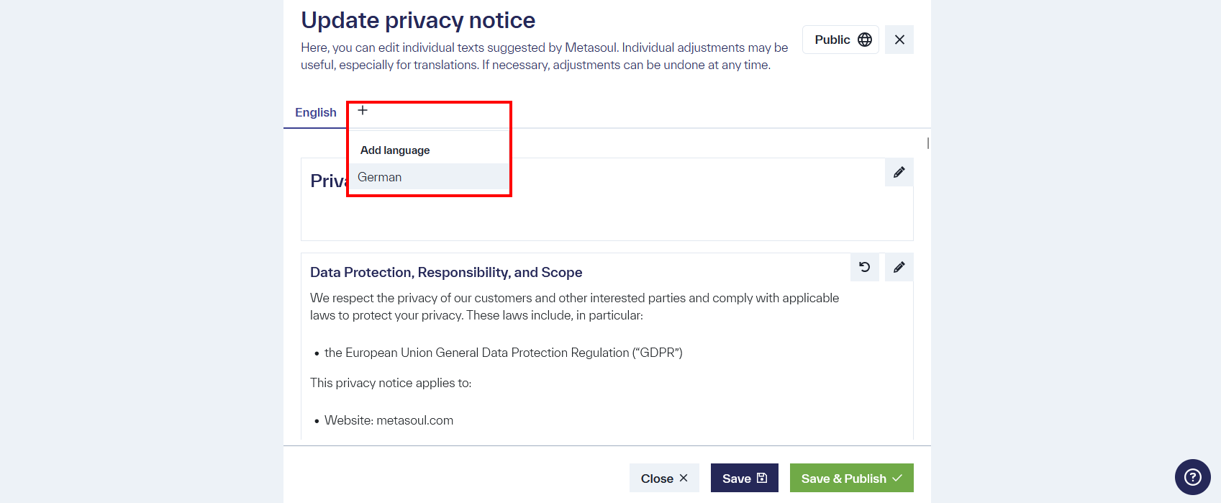This screenshot has height=503, width=1221.
Task: Click the plus icon to add a language
Action: coord(362,110)
